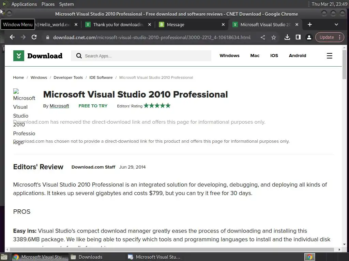This screenshot has width=349, height=261.
Task: Click horizontal scrollbar right arrow
Action: coord(339,250)
